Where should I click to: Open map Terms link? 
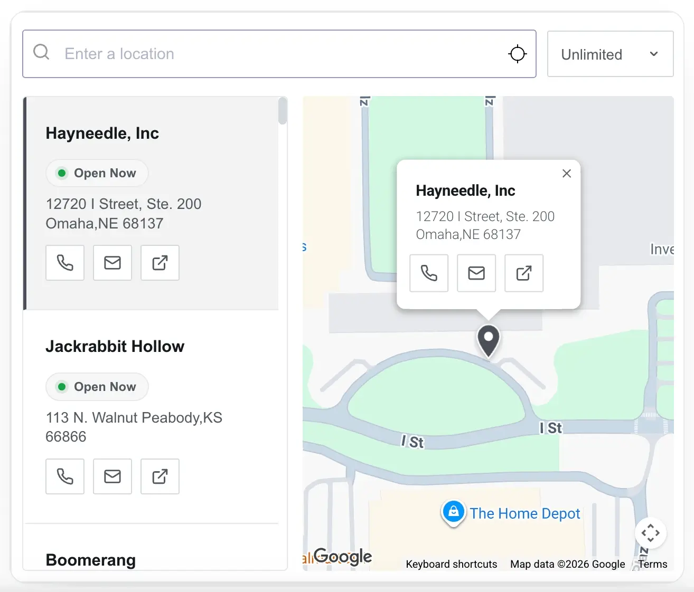click(653, 564)
